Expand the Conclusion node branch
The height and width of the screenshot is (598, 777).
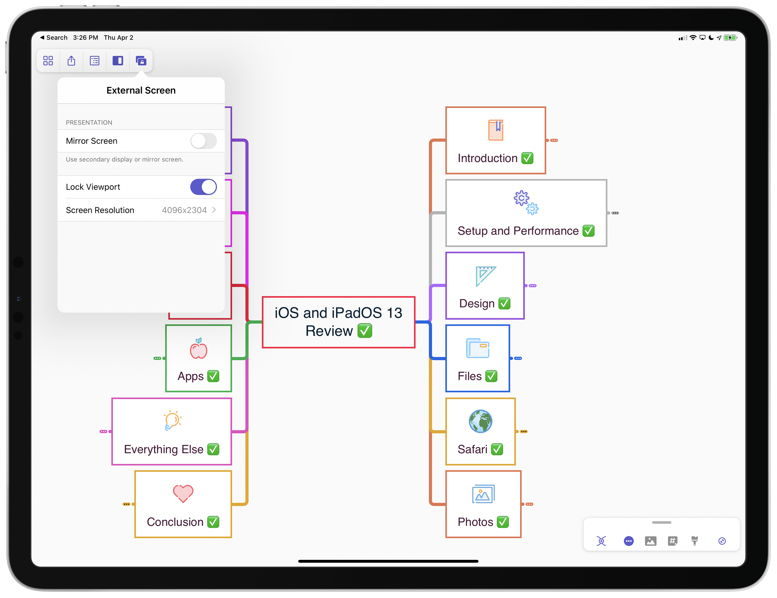click(126, 504)
